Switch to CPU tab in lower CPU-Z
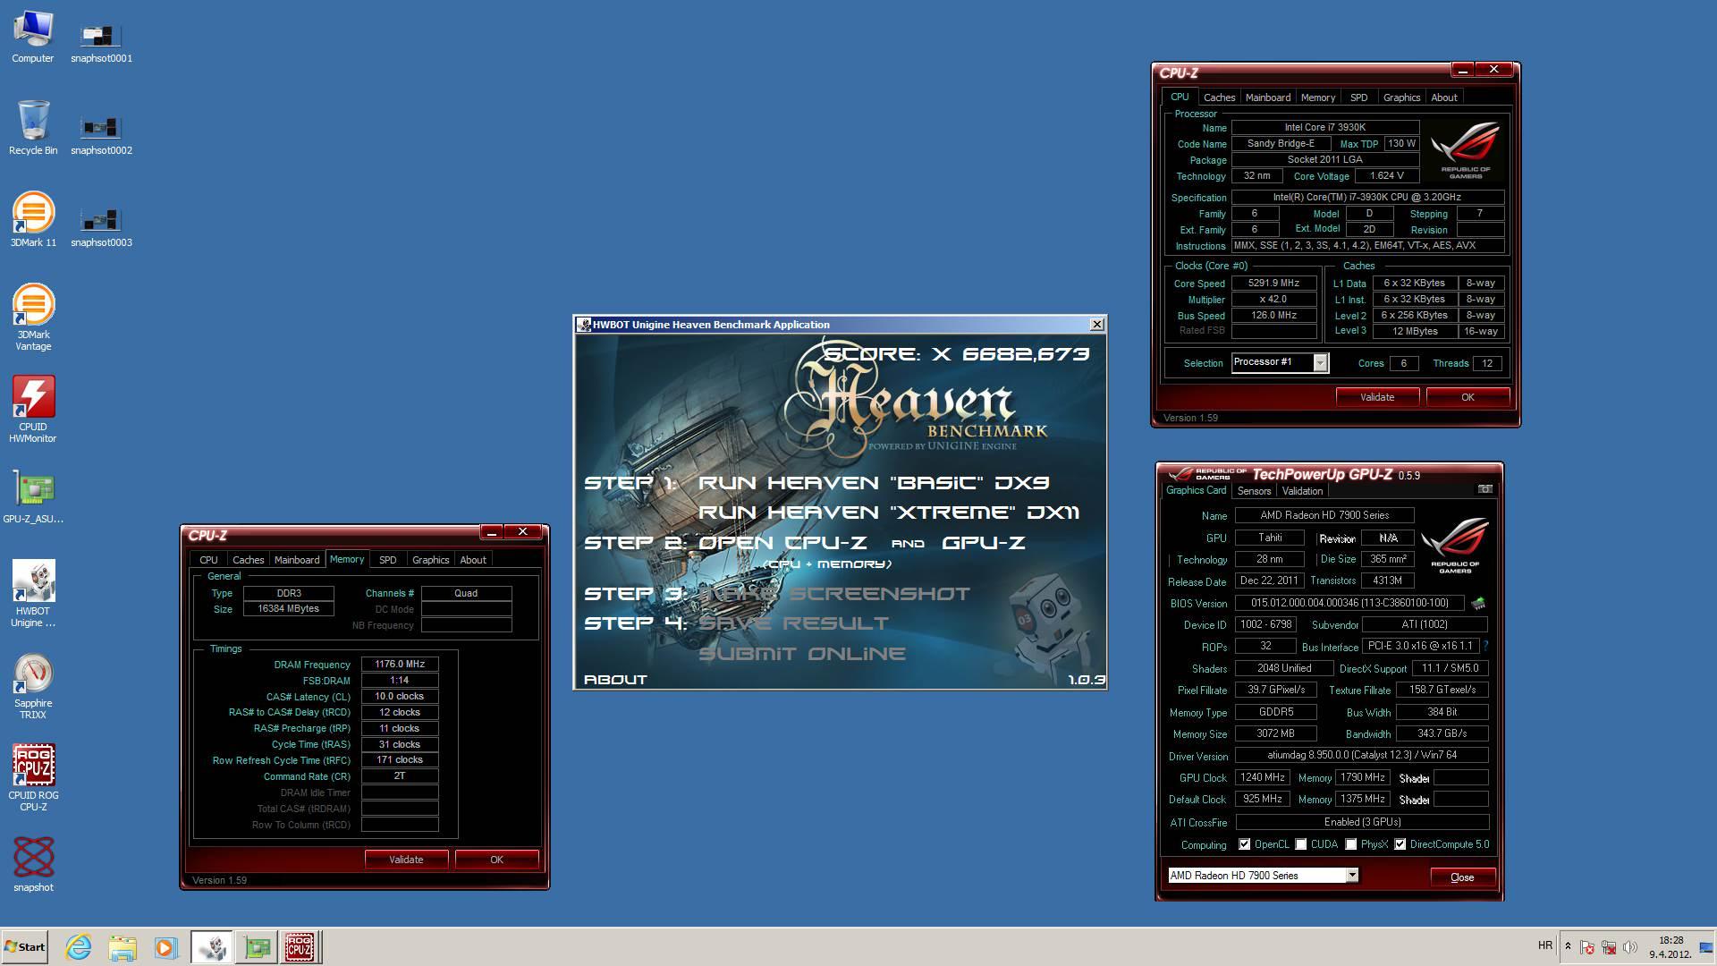This screenshot has width=1717, height=966. tap(208, 560)
